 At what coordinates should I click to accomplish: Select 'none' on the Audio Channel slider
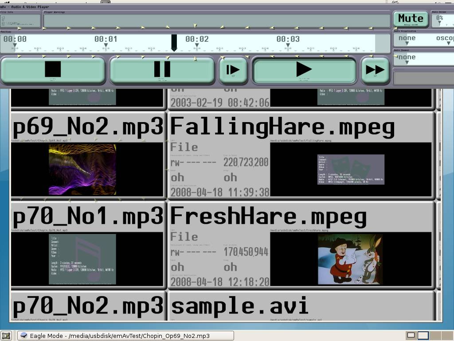(407, 59)
